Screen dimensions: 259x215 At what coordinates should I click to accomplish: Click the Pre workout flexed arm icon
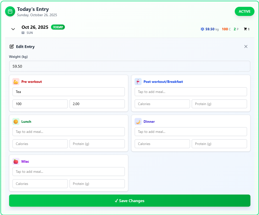coord(16,82)
